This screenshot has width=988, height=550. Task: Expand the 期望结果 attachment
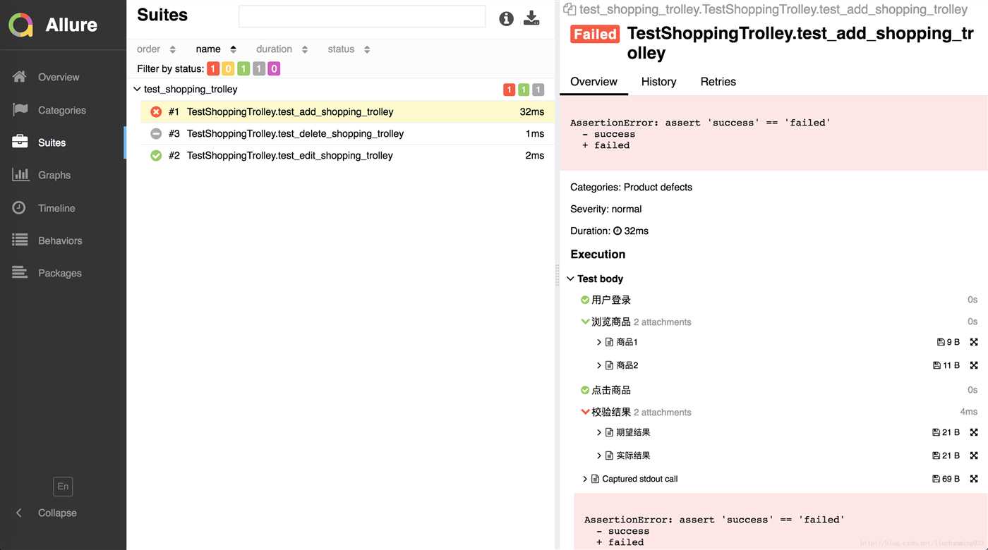point(599,432)
